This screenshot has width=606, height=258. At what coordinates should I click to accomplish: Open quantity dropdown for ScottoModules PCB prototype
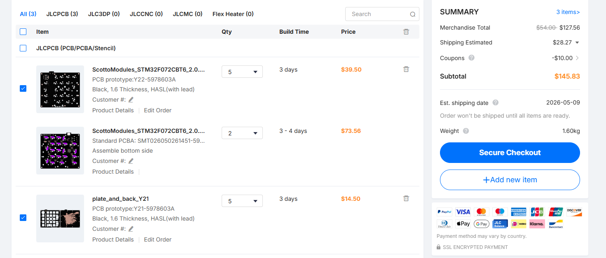pos(242,72)
